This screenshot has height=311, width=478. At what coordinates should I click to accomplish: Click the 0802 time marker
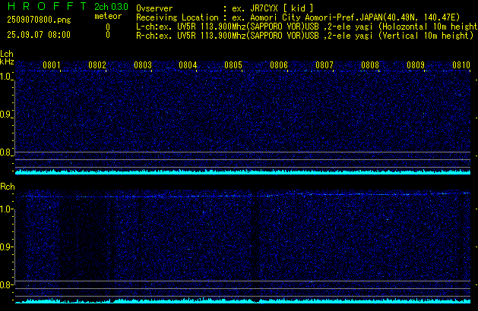point(97,65)
